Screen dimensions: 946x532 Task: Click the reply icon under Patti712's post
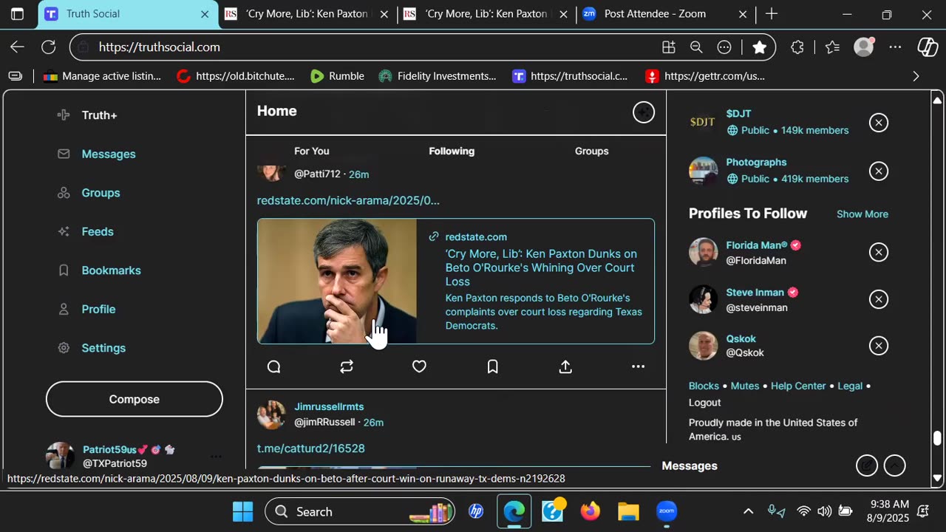pyautogui.click(x=274, y=366)
